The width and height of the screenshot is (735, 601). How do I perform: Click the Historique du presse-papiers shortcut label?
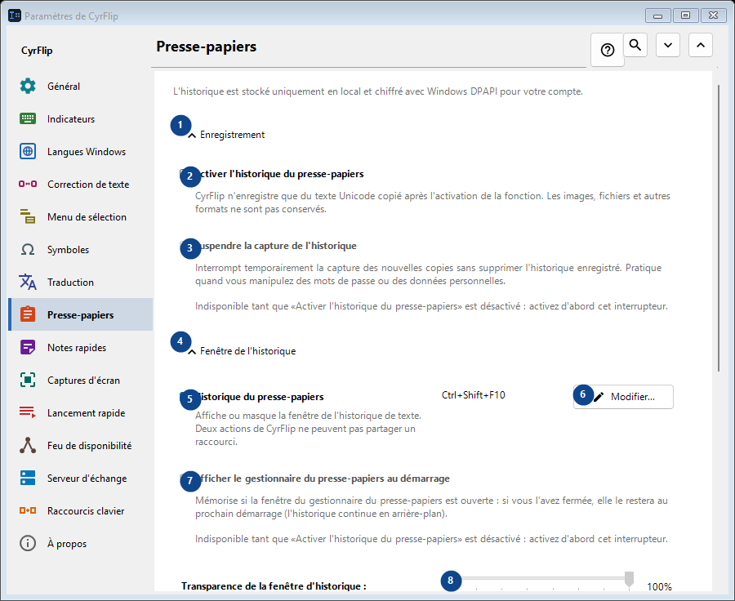[x=259, y=397]
